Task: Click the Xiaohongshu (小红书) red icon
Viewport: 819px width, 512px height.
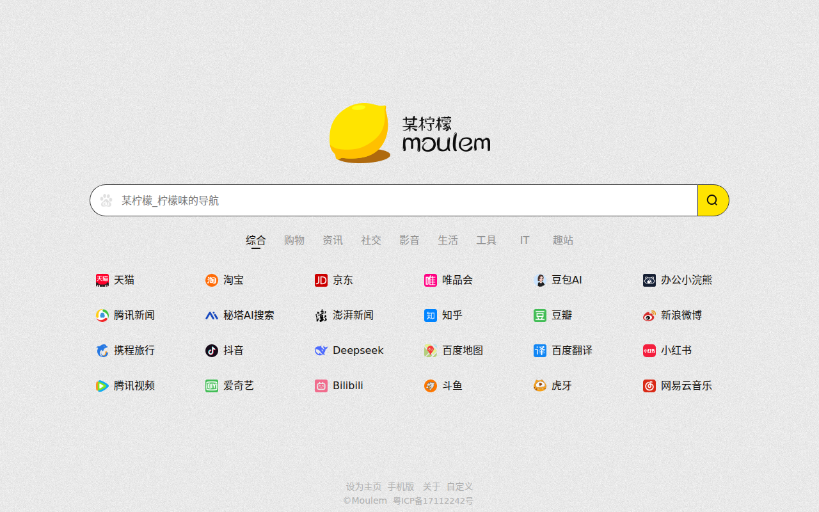Action: click(649, 351)
